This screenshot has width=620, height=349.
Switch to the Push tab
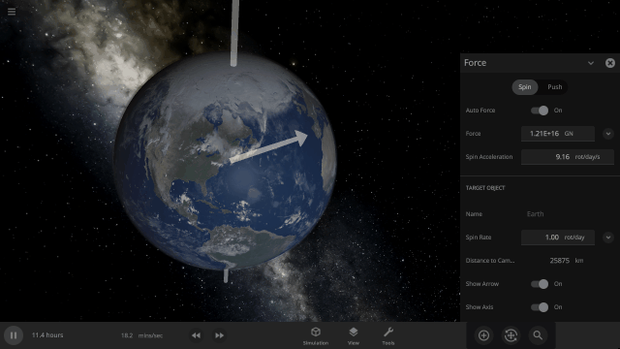[554, 87]
